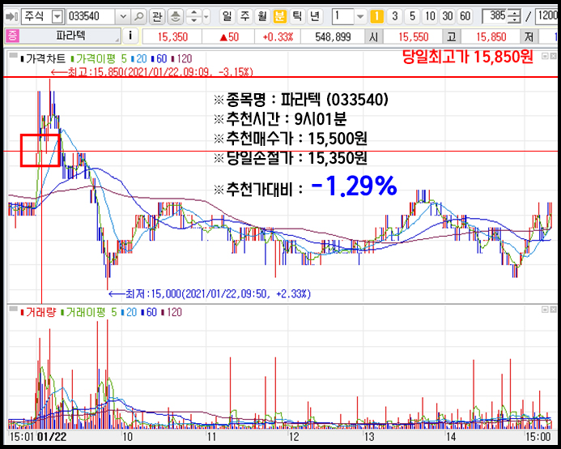Screen dimensions: 561x449
Task: Click the 최고:15,850 high marker label
Action: 151,72
